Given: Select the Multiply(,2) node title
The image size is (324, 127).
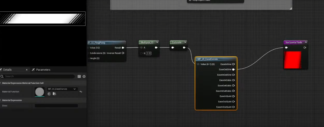Looking at the screenshot, I should 147,42.
